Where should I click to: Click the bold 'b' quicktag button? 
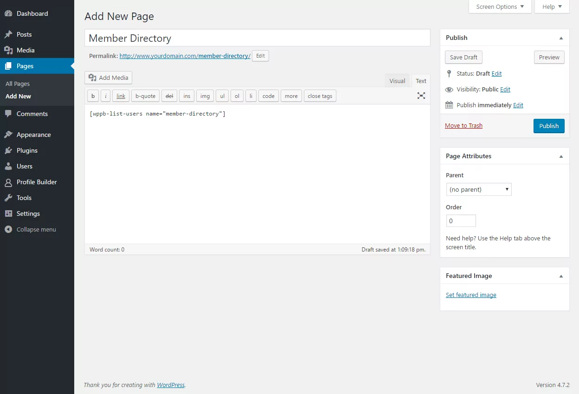93,96
